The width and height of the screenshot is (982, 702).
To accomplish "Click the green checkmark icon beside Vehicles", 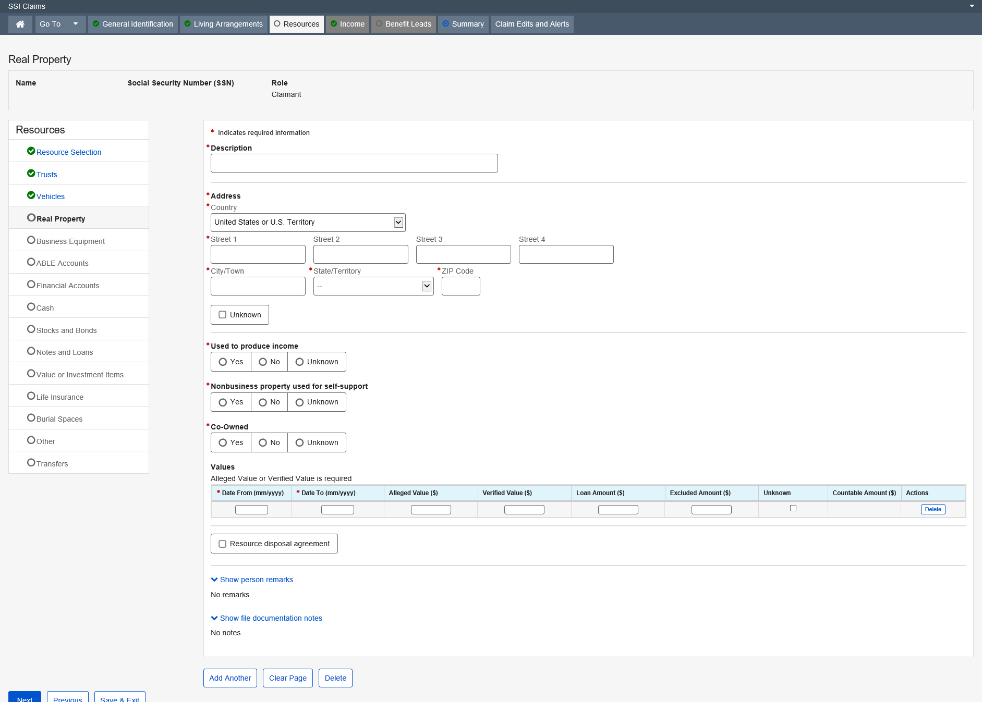I will click(31, 195).
